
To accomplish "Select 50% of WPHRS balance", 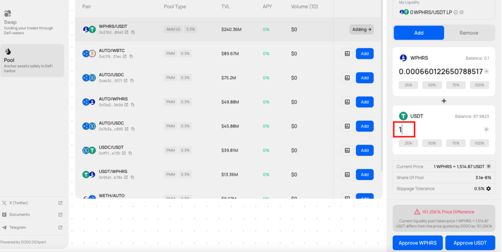I will pos(432,85).
